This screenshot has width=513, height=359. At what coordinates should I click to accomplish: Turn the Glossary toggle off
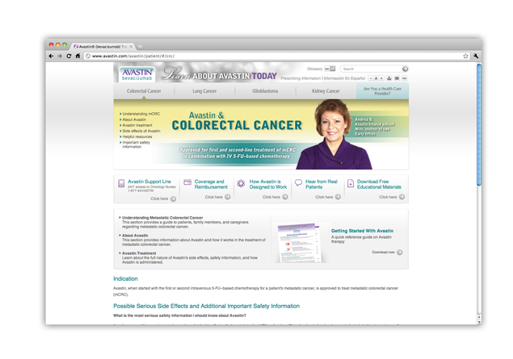333,69
